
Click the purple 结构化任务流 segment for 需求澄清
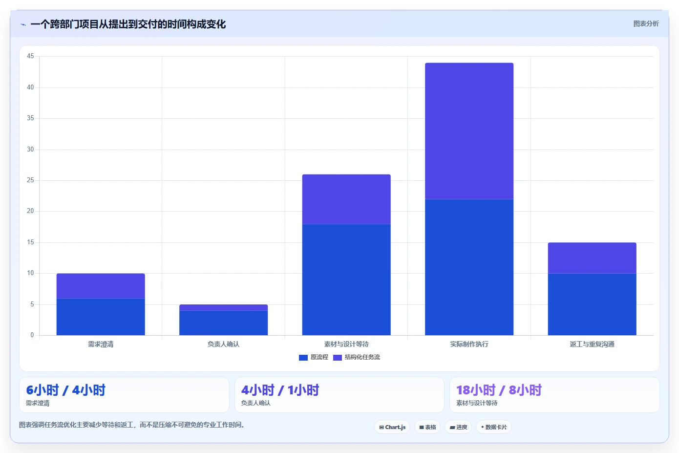[x=101, y=286]
